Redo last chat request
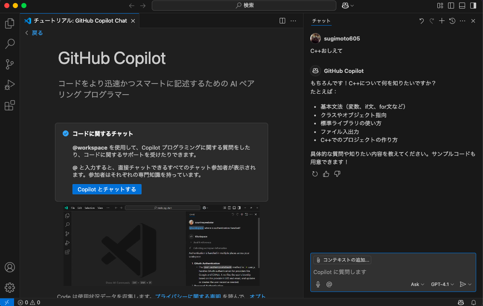 click(431, 20)
